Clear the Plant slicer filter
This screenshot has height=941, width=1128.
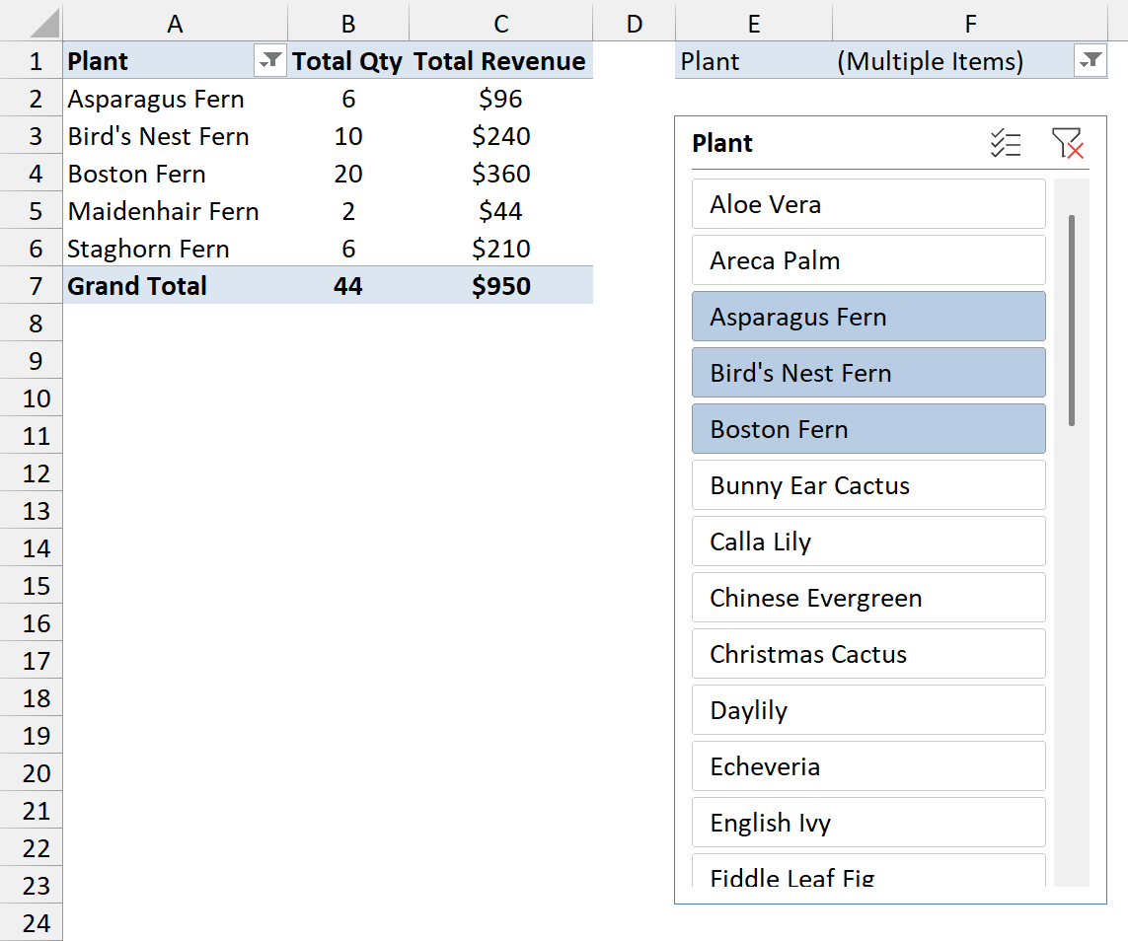coord(1067,143)
